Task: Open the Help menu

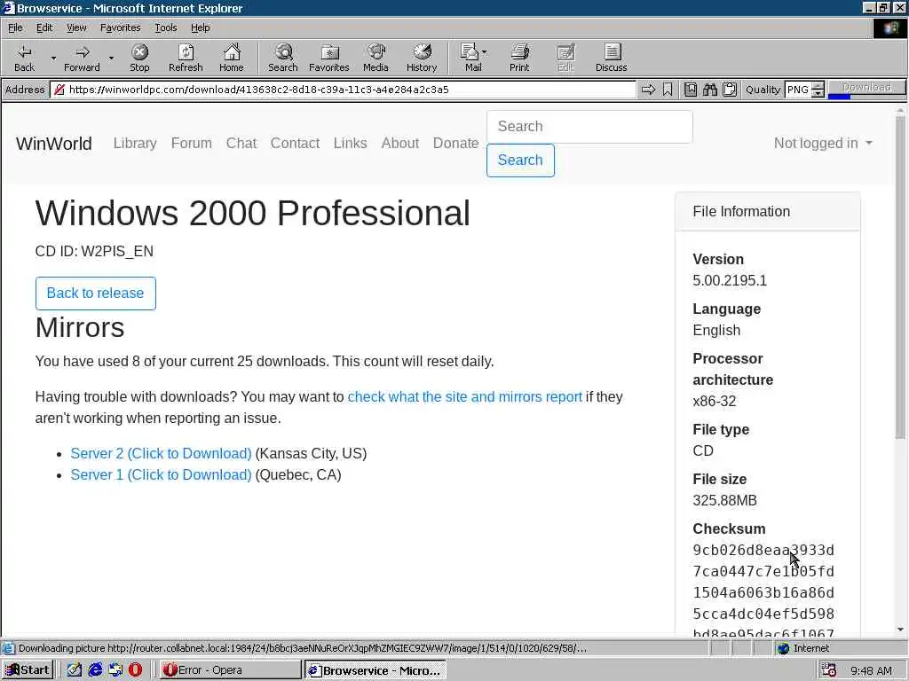Action: tap(200, 27)
